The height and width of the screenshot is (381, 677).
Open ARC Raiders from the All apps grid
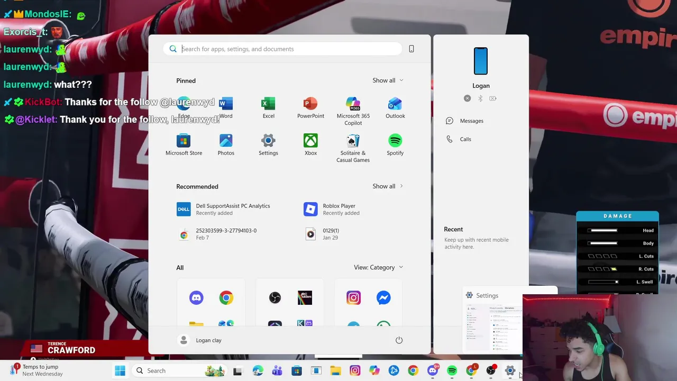point(305,298)
